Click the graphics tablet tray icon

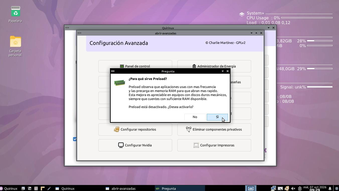280,188
